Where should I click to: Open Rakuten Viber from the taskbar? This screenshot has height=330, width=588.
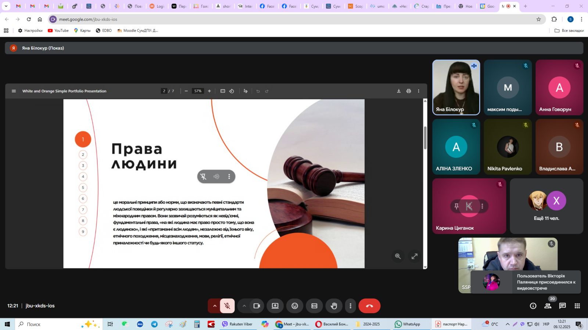click(x=237, y=324)
